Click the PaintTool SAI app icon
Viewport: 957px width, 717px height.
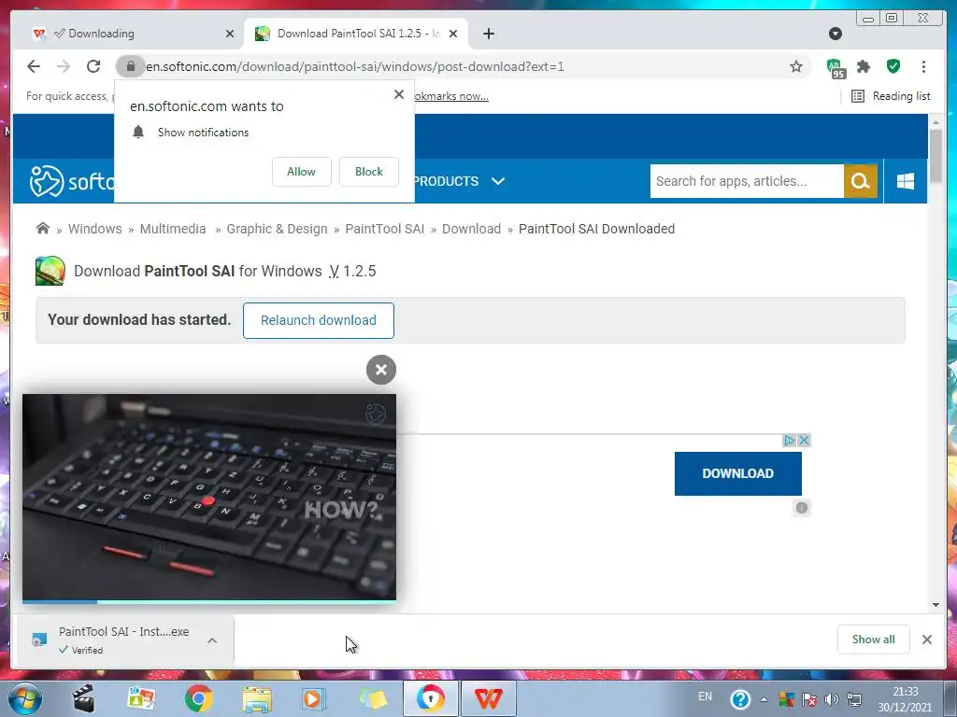(50, 271)
